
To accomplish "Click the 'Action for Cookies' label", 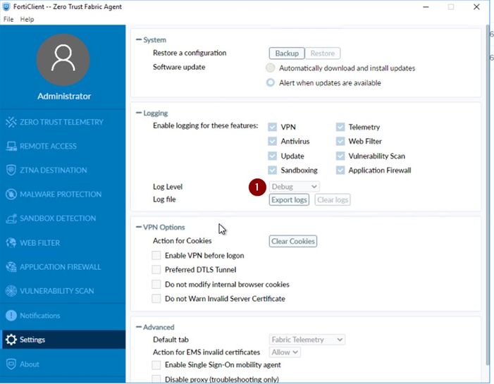I will (182, 241).
